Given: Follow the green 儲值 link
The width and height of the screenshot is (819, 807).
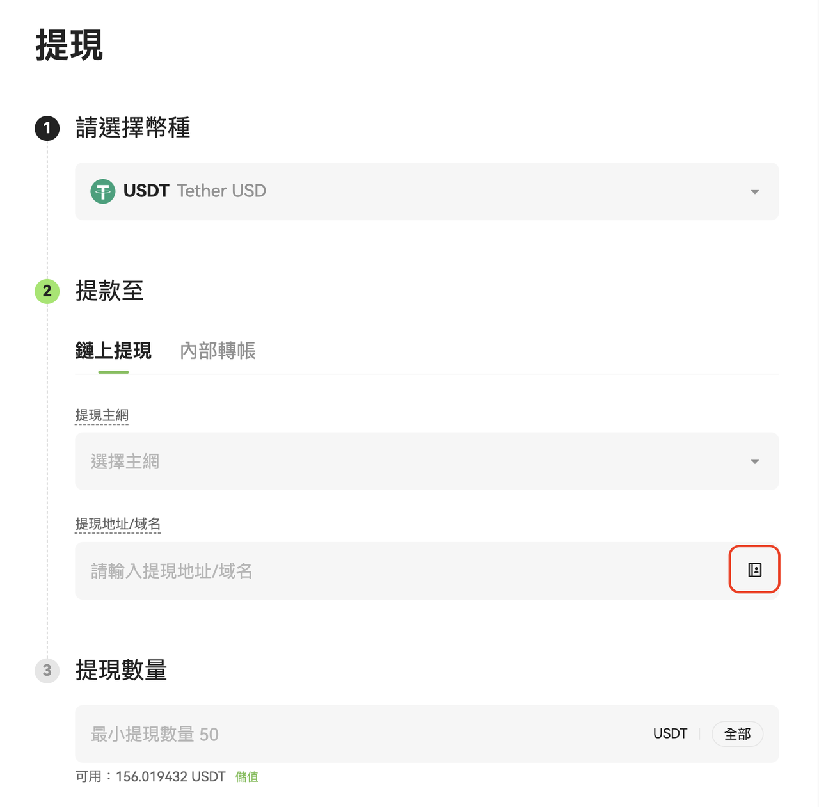Looking at the screenshot, I should [x=246, y=777].
